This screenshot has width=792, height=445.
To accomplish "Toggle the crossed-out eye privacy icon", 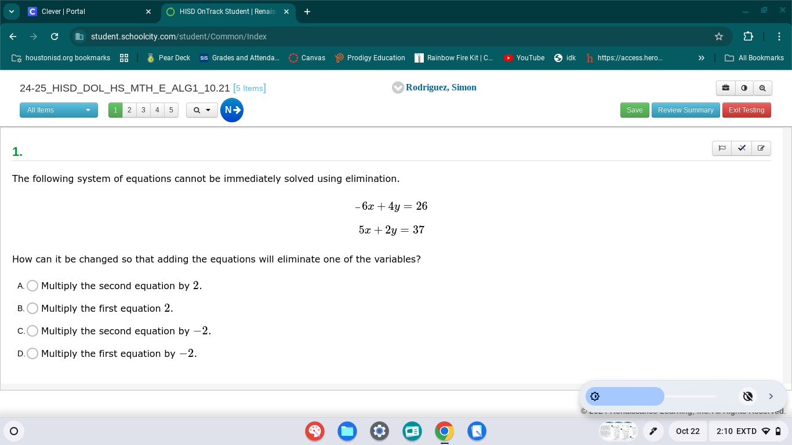I will pyautogui.click(x=748, y=396).
